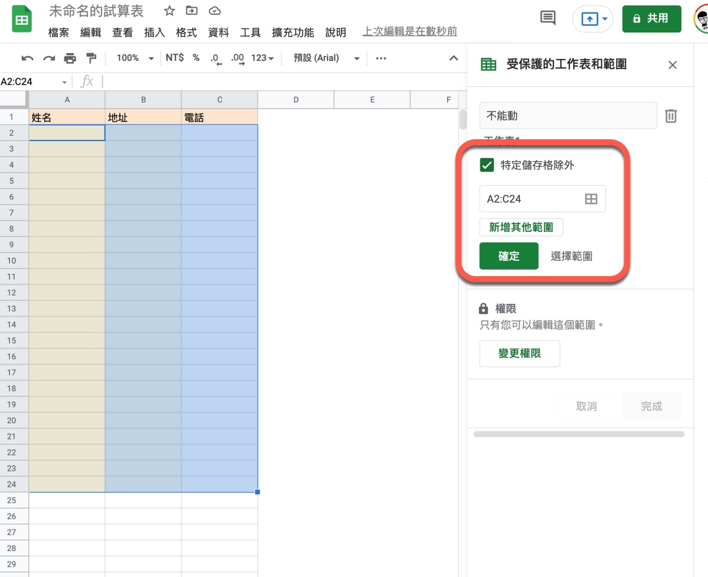Open the 資料 menu
The image size is (708, 577).
[218, 32]
